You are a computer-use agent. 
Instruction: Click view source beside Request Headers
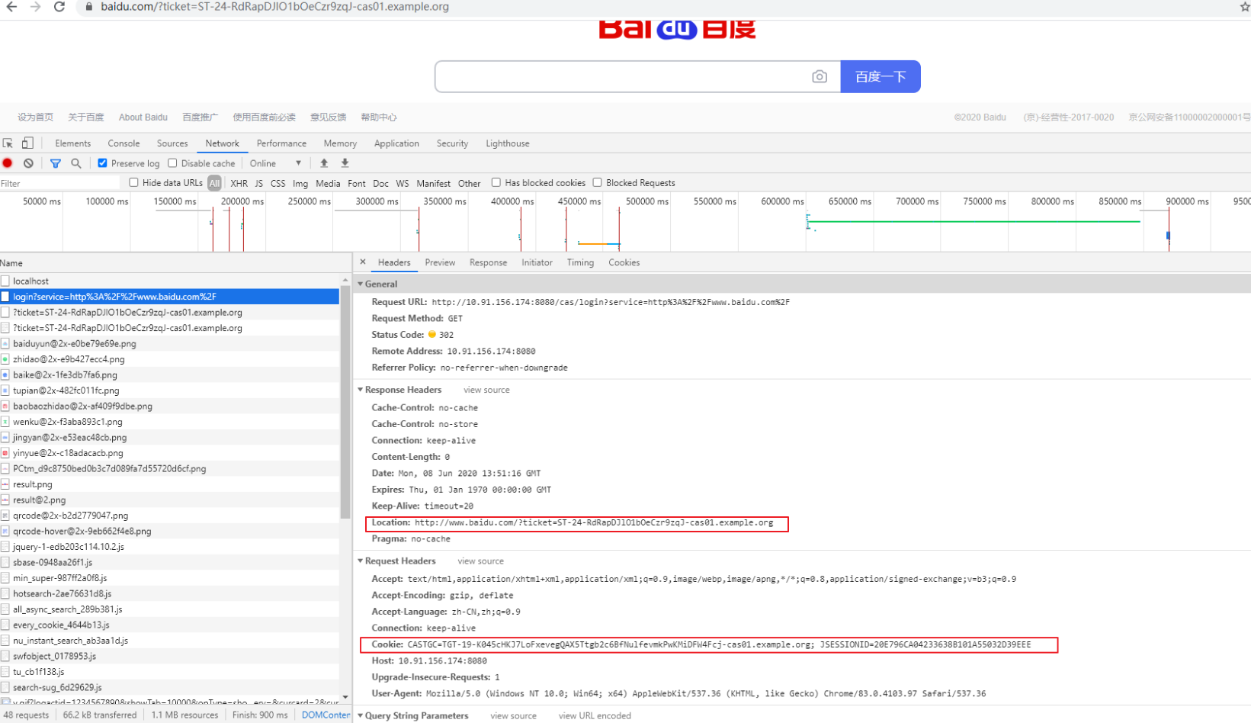tap(480, 561)
